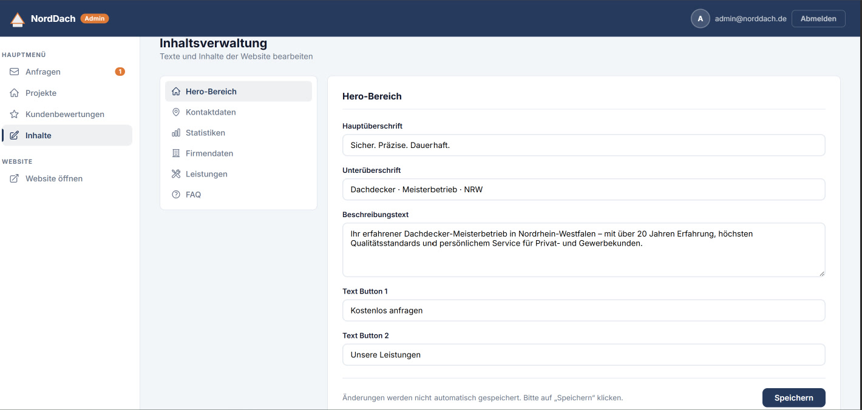The height and width of the screenshot is (410, 862).
Task: Click the Kundenbewertungen star icon
Action: click(x=15, y=114)
